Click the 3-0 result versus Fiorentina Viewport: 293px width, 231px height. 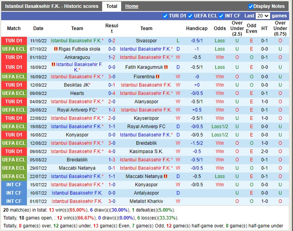click(x=112, y=77)
